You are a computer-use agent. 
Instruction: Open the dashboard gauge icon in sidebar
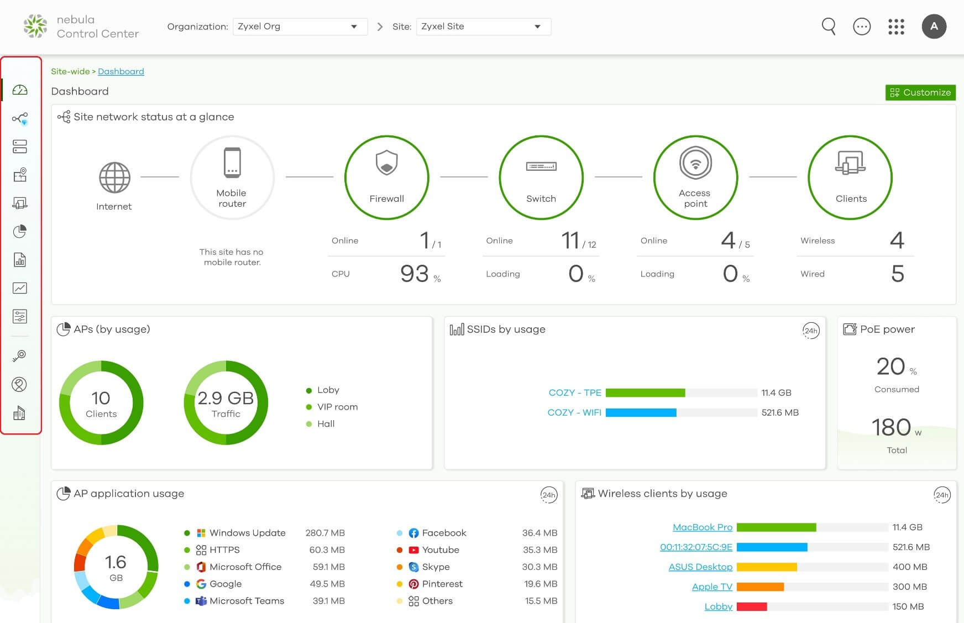(20, 90)
